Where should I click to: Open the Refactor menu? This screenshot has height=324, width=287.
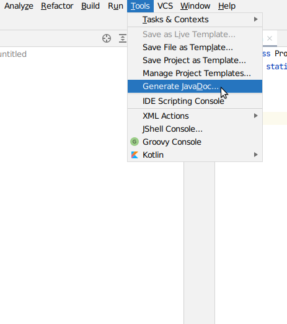(x=57, y=6)
